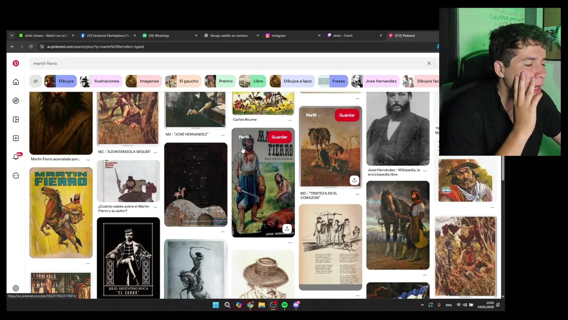568x320 pixels.
Task: Save the Martin Fierro book cover pin
Action: click(x=280, y=137)
